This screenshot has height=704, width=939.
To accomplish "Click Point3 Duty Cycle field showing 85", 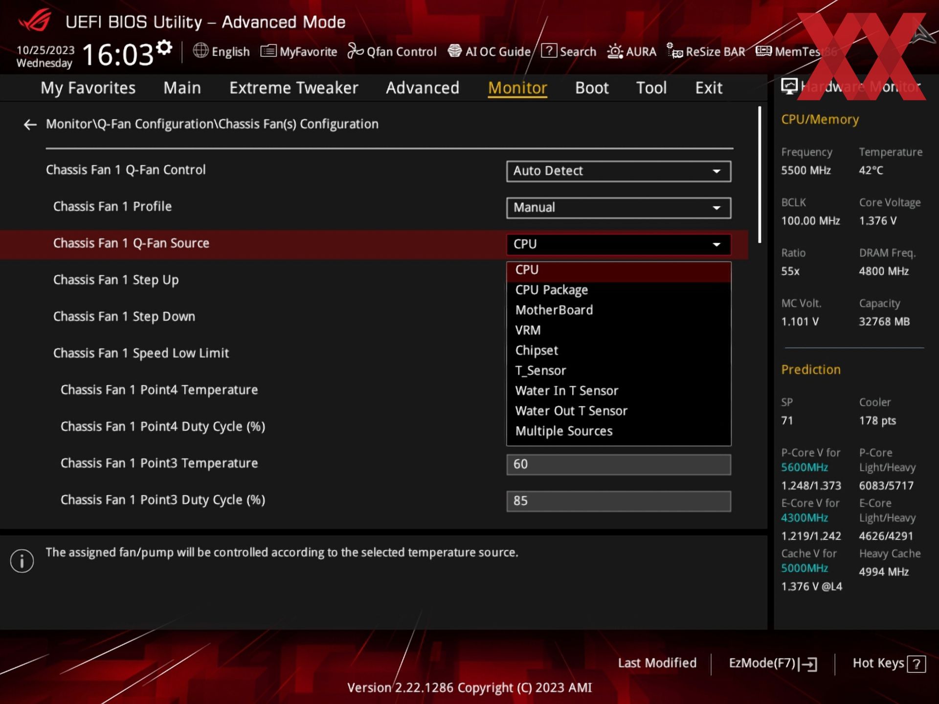I will (619, 501).
